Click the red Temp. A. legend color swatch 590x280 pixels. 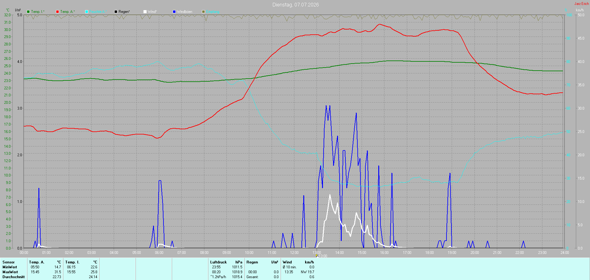pos(57,12)
